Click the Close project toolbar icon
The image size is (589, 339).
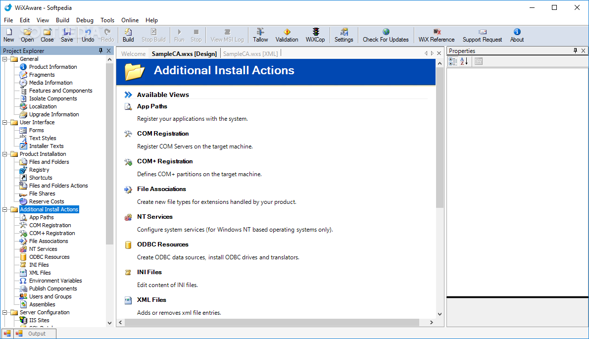coord(47,35)
